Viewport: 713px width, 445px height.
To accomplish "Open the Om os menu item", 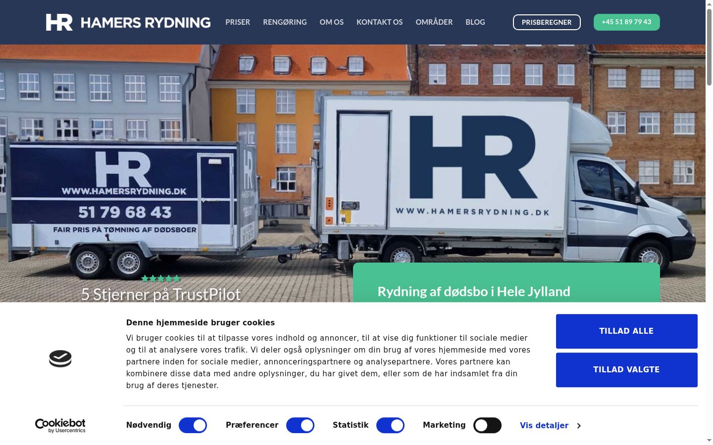I will [x=332, y=22].
